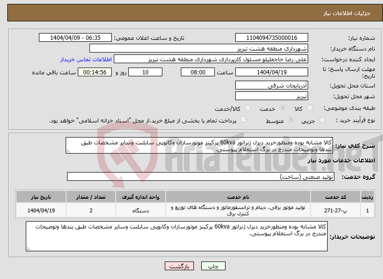Click the تاریخ نیاز column header
The height and width of the screenshot is (279, 383).
tap(41, 197)
